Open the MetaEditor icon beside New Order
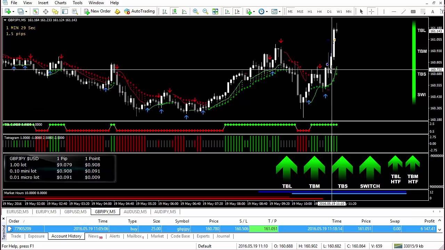 point(118,11)
